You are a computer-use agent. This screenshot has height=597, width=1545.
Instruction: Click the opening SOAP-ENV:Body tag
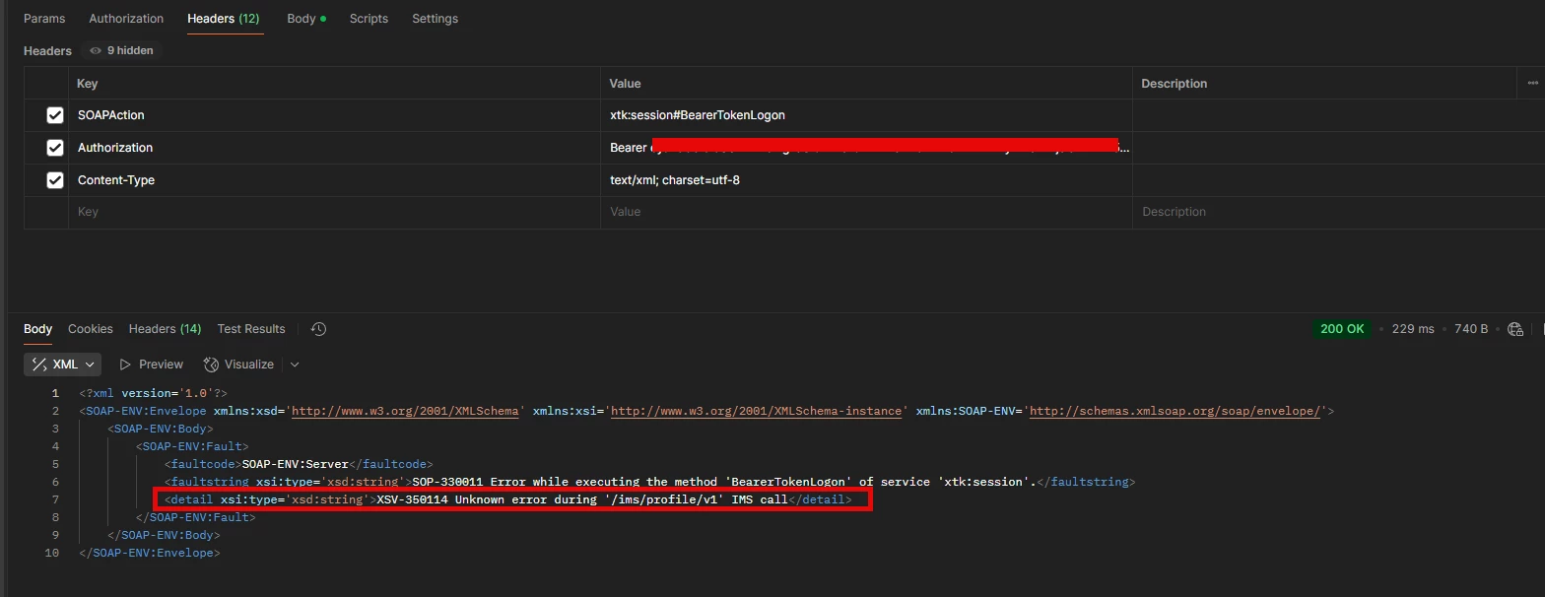coord(161,429)
